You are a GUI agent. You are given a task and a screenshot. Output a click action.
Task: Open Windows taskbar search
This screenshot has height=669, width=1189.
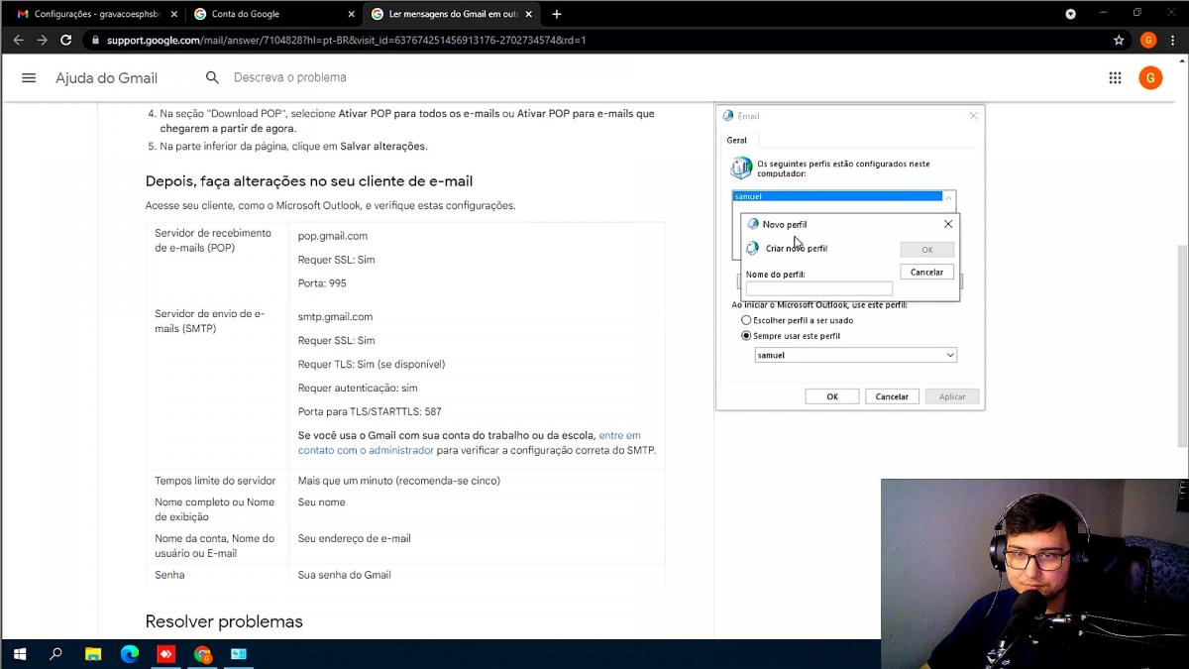pos(55,654)
